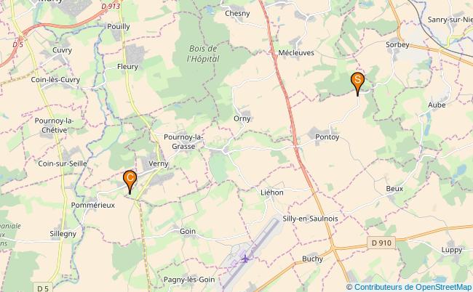Select the Liéhon place label
The height and width of the screenshot is (292, 473).
click(272, 192)
